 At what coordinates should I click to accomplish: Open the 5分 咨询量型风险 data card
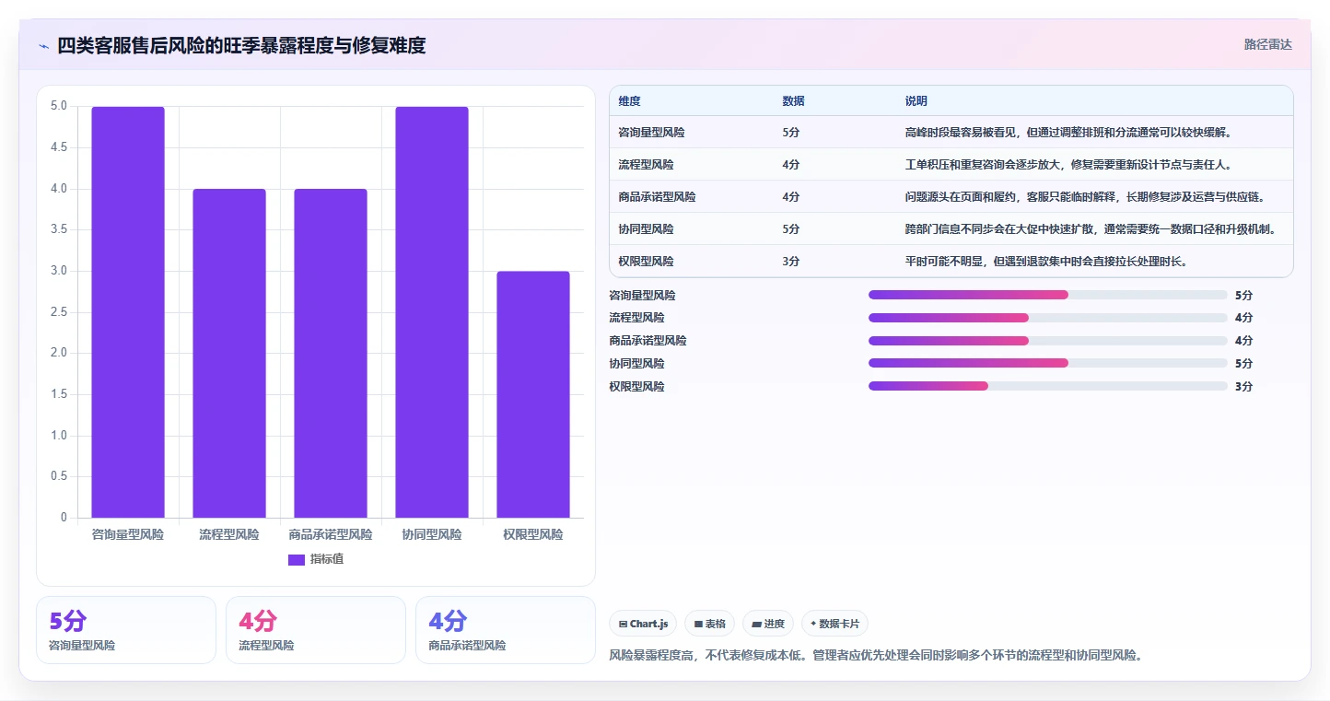pos(126,630)
